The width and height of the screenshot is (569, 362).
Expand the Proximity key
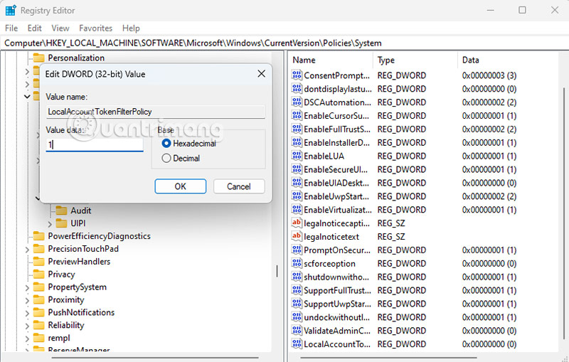27,300
